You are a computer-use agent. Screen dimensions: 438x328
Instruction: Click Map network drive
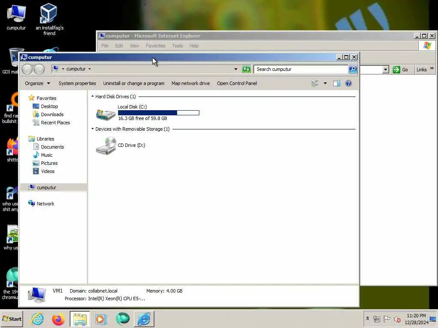click(190, 83)
